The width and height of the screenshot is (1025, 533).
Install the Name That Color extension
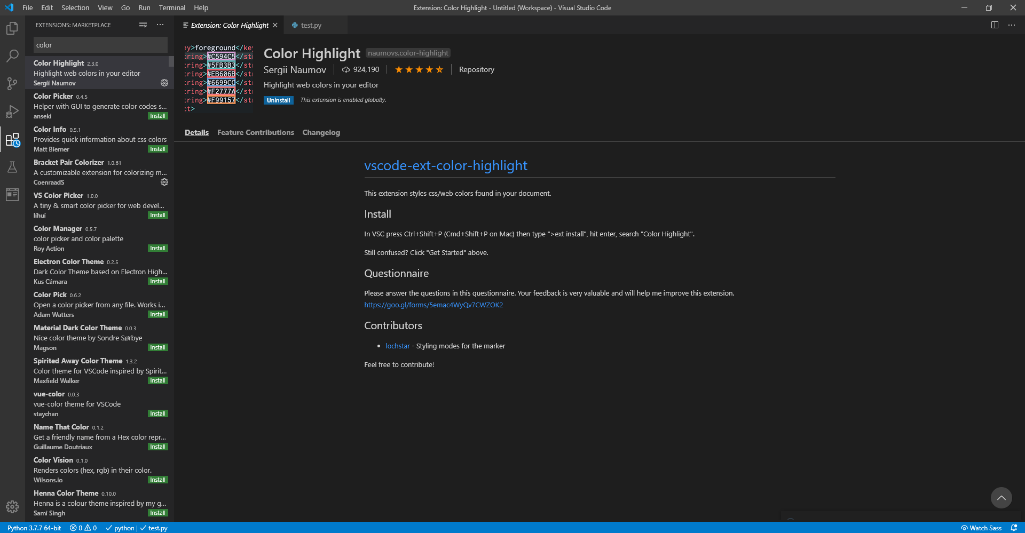[x=157, y=447]
